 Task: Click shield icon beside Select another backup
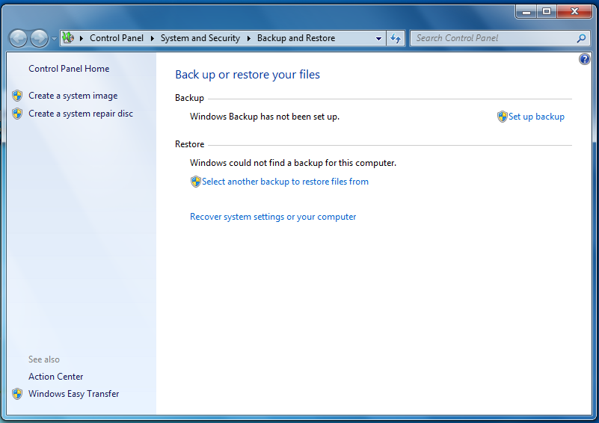tap(196, 182)
